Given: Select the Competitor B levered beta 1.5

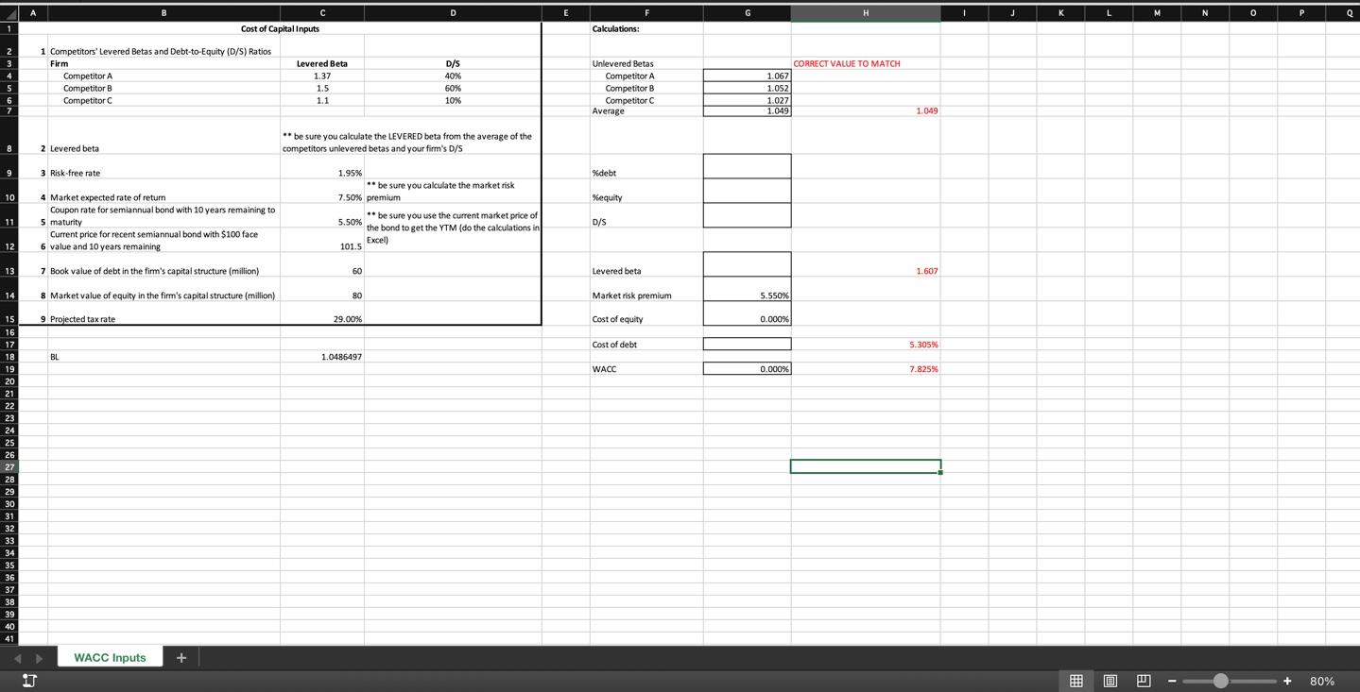Looking at the screenshot, I should 322,88.
